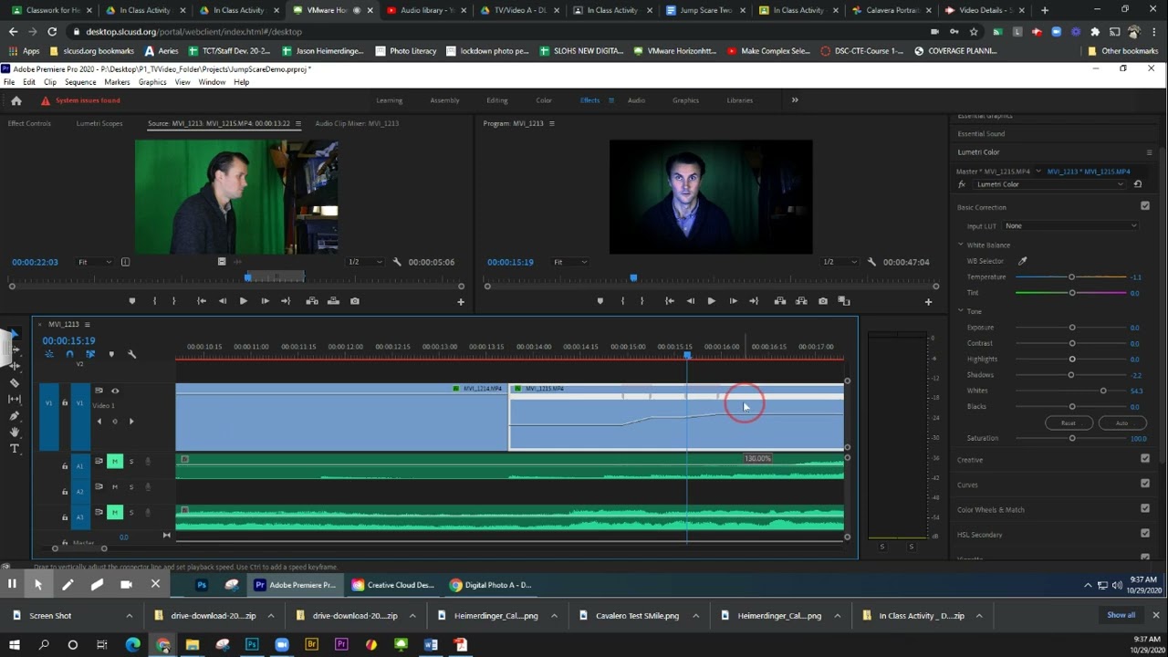Click the Temperature slider handle
Viewport: 1168px width, 657px height.
click(1072, 276)
